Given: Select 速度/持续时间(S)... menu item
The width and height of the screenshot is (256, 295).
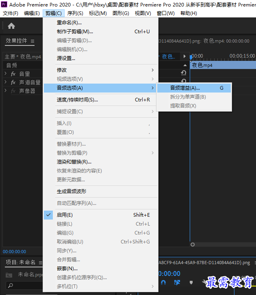Looking at the screenshot, I should (x=101, y=100).
